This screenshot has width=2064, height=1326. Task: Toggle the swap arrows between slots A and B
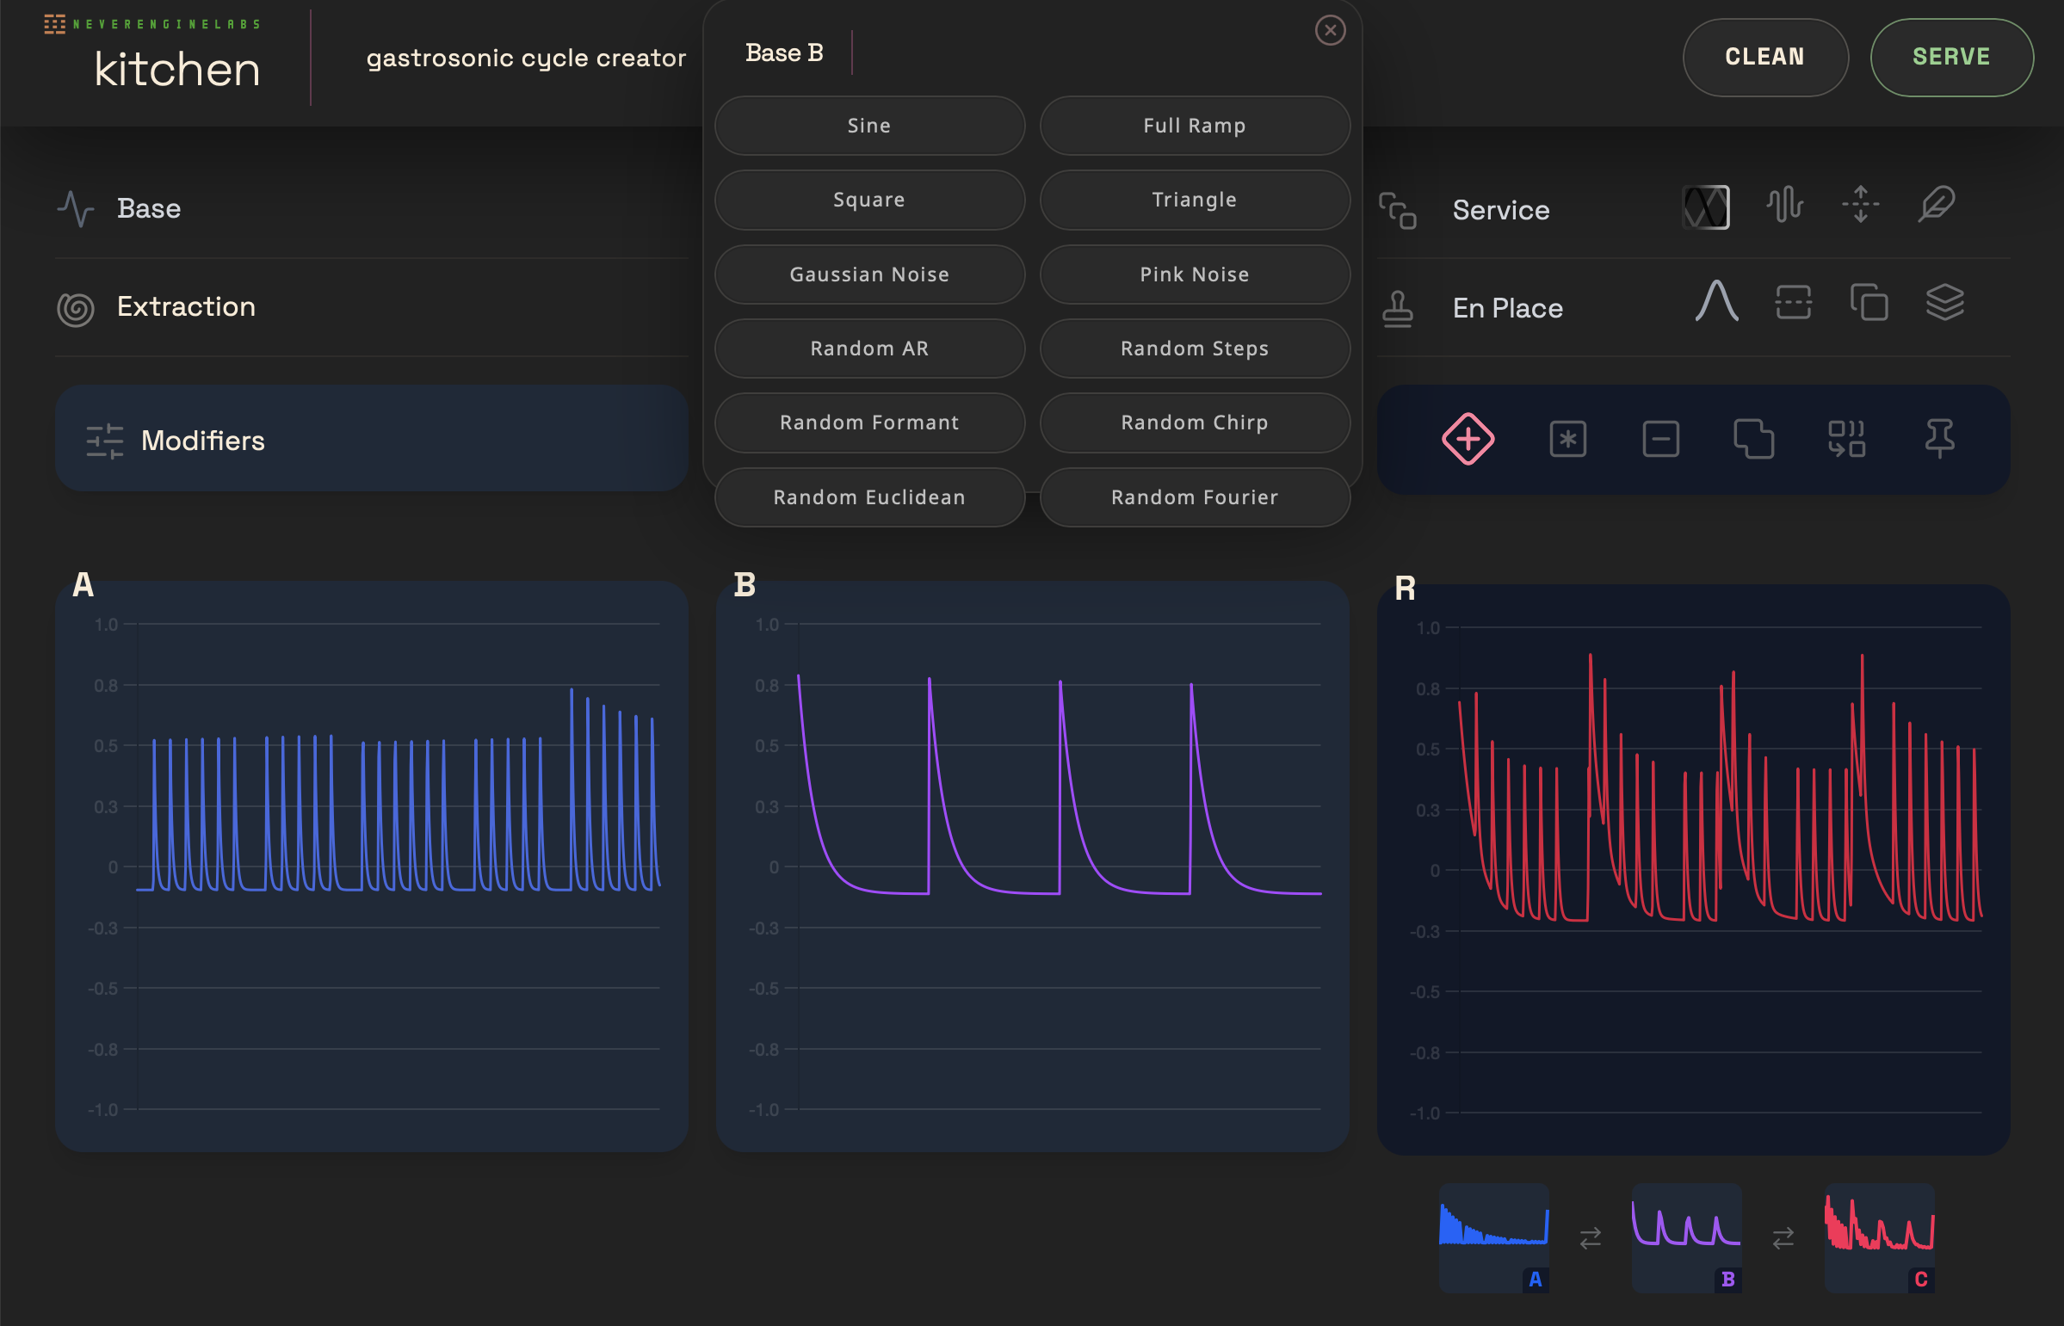pos(1590,1238)
